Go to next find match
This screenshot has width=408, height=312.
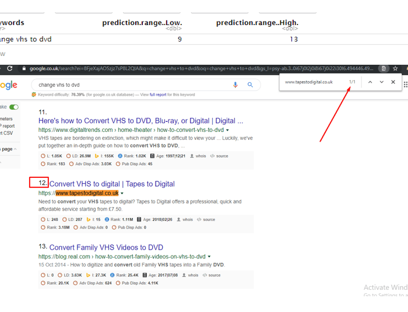click(x=381, y=82)
